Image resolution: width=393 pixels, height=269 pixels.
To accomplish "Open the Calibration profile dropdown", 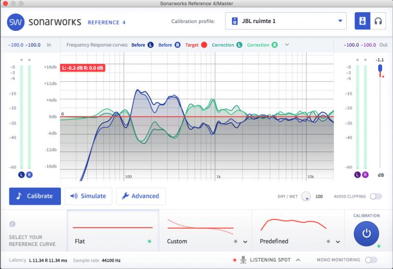I will coord(286,21).
